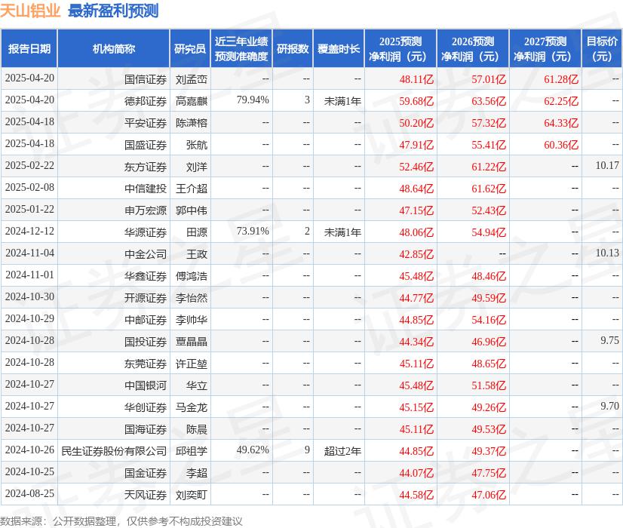Click analyst name 邱祖学
The width and height of the screenshot is (623, 528).
point(192,451)
